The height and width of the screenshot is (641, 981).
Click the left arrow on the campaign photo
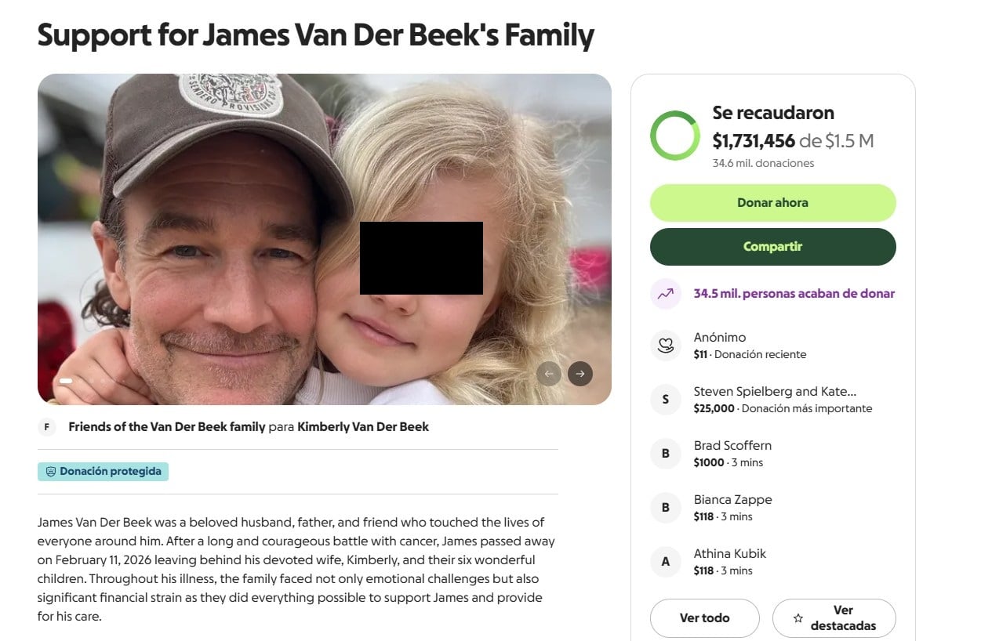(x=549, y=374)
